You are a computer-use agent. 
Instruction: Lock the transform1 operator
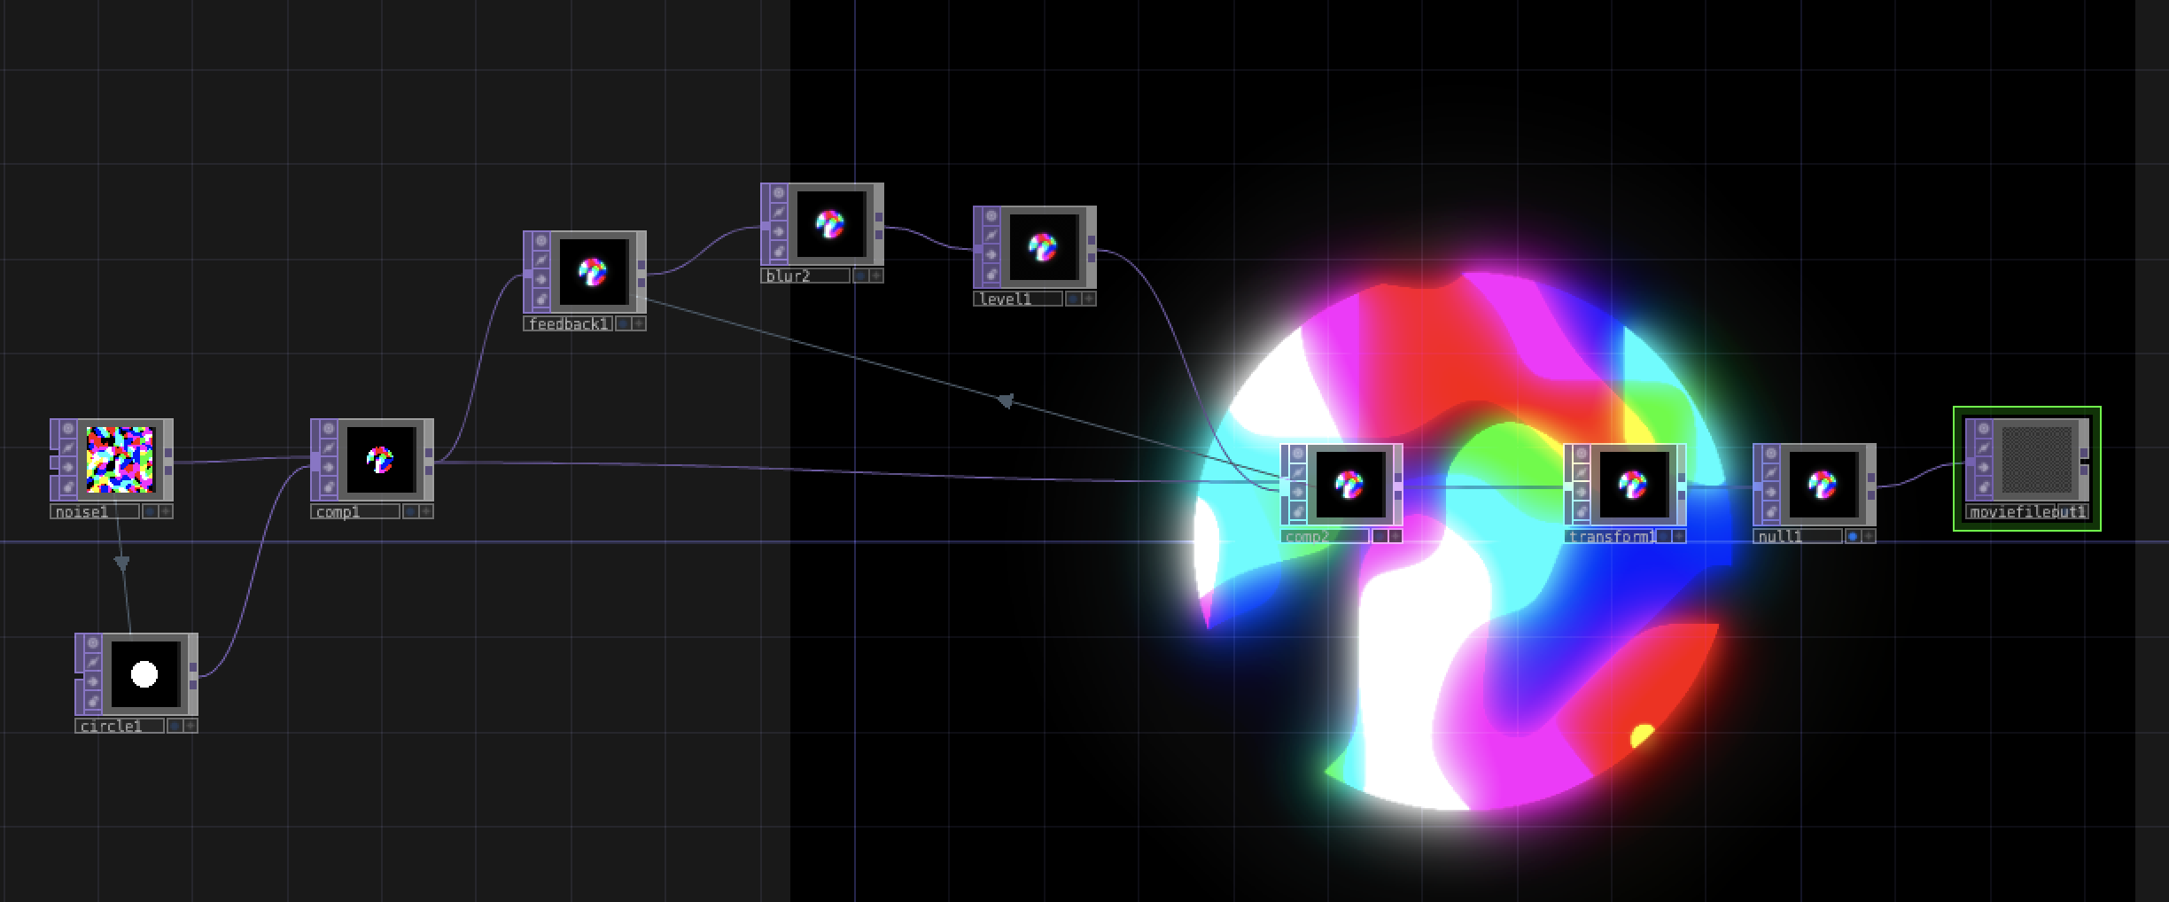pos(1582,512)
